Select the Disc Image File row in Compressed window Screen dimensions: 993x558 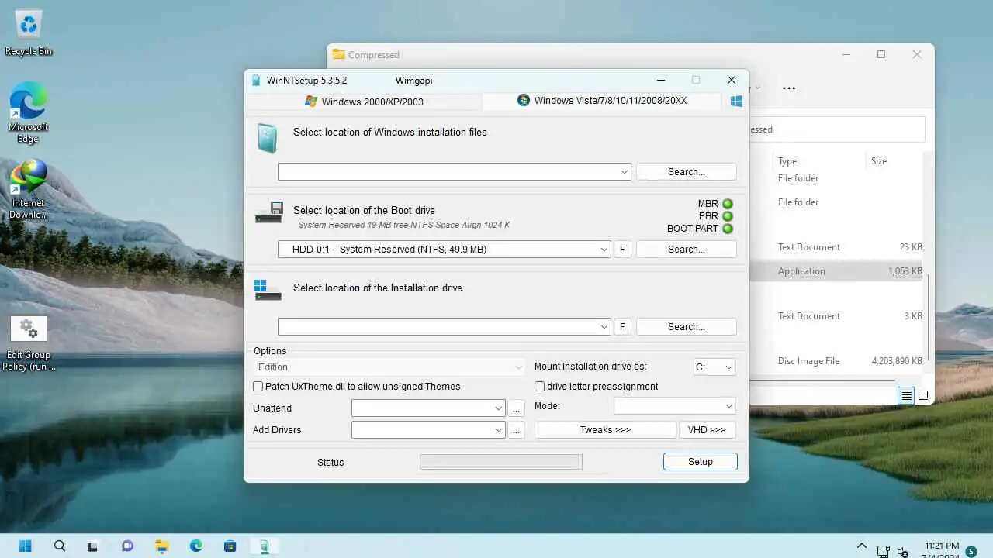836,361
